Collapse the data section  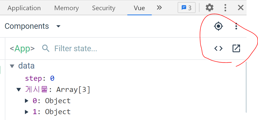(x=12, y=66)
